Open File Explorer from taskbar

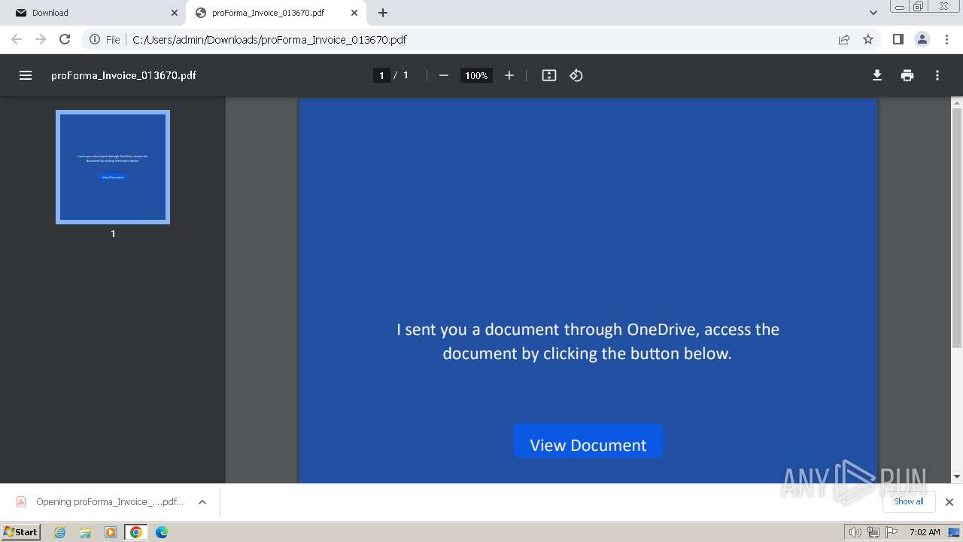pyautogui.click(x=85, y=532)
